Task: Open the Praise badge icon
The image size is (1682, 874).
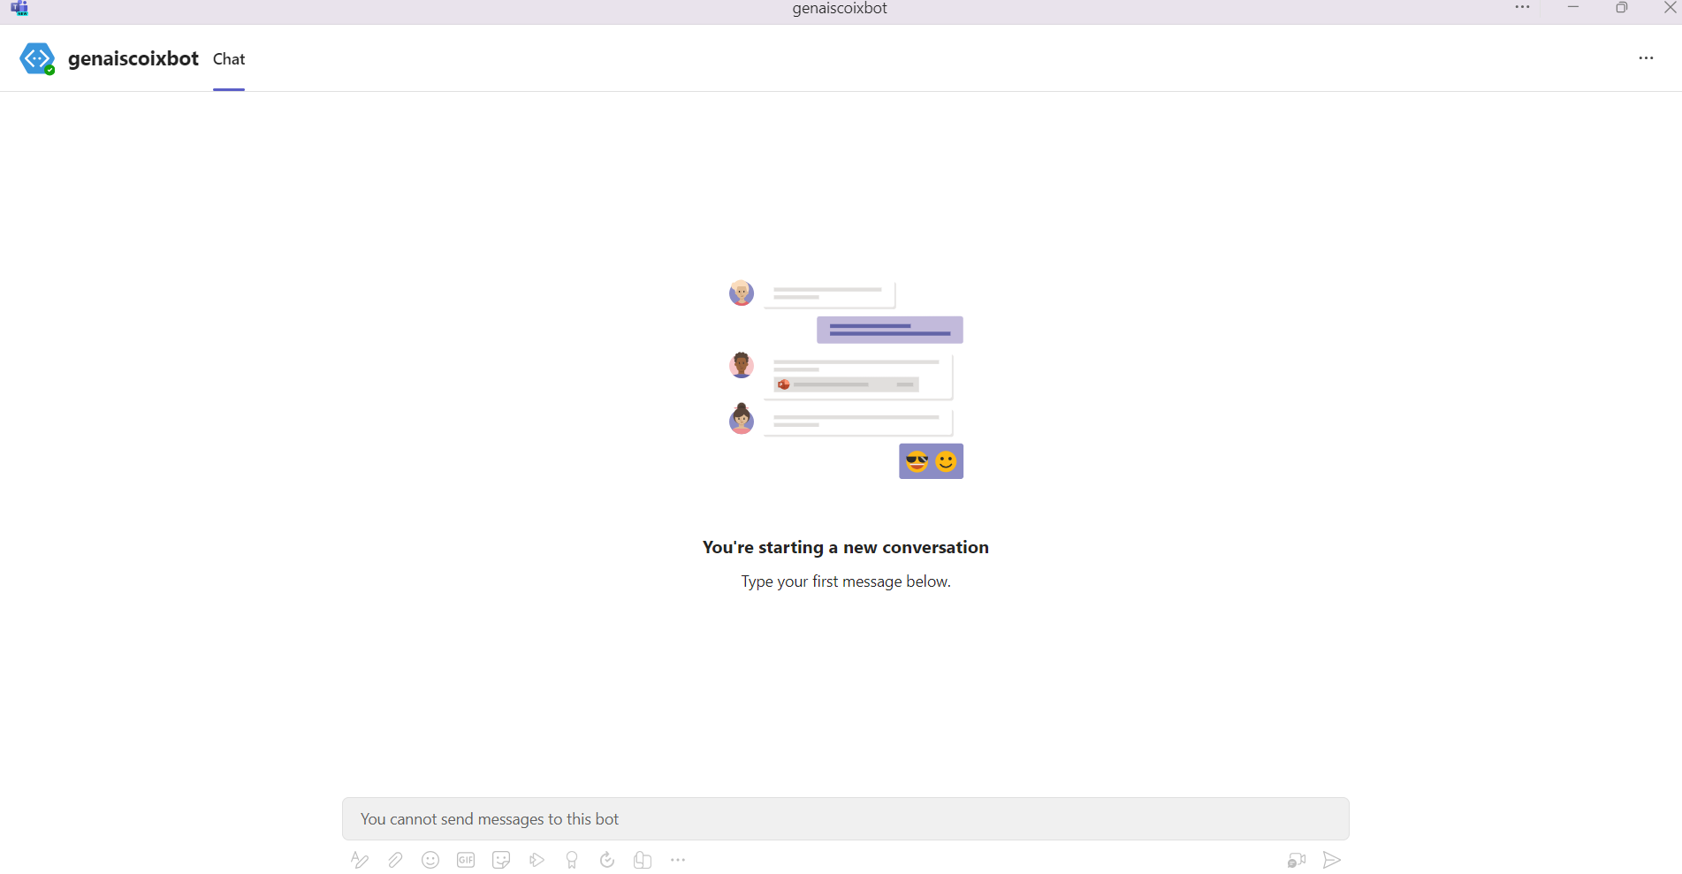Action: point(572,860)
